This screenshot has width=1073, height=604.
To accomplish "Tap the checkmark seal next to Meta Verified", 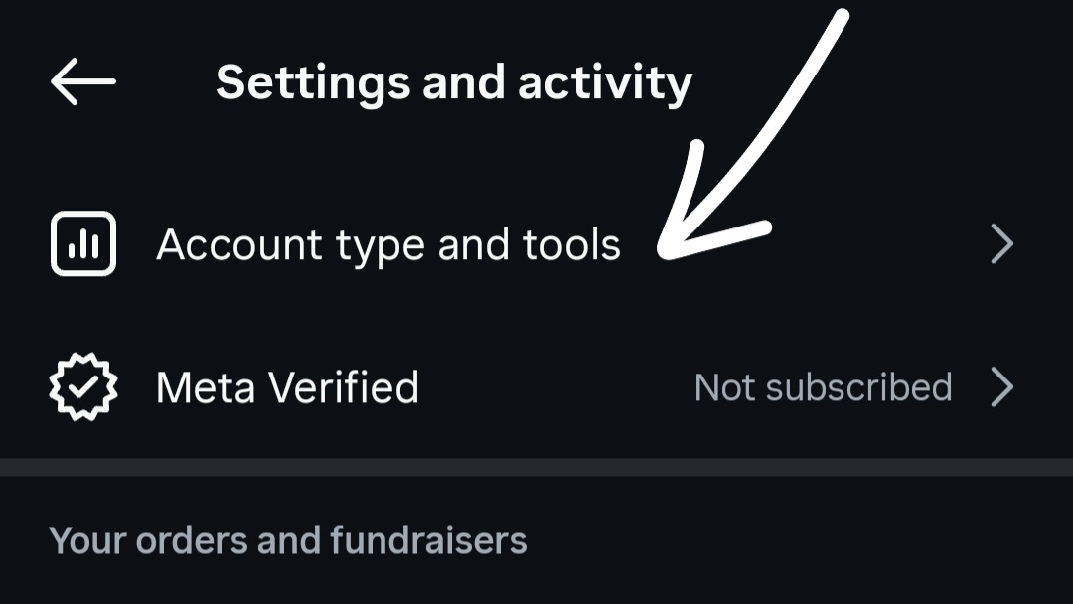I will click(82, 387).
